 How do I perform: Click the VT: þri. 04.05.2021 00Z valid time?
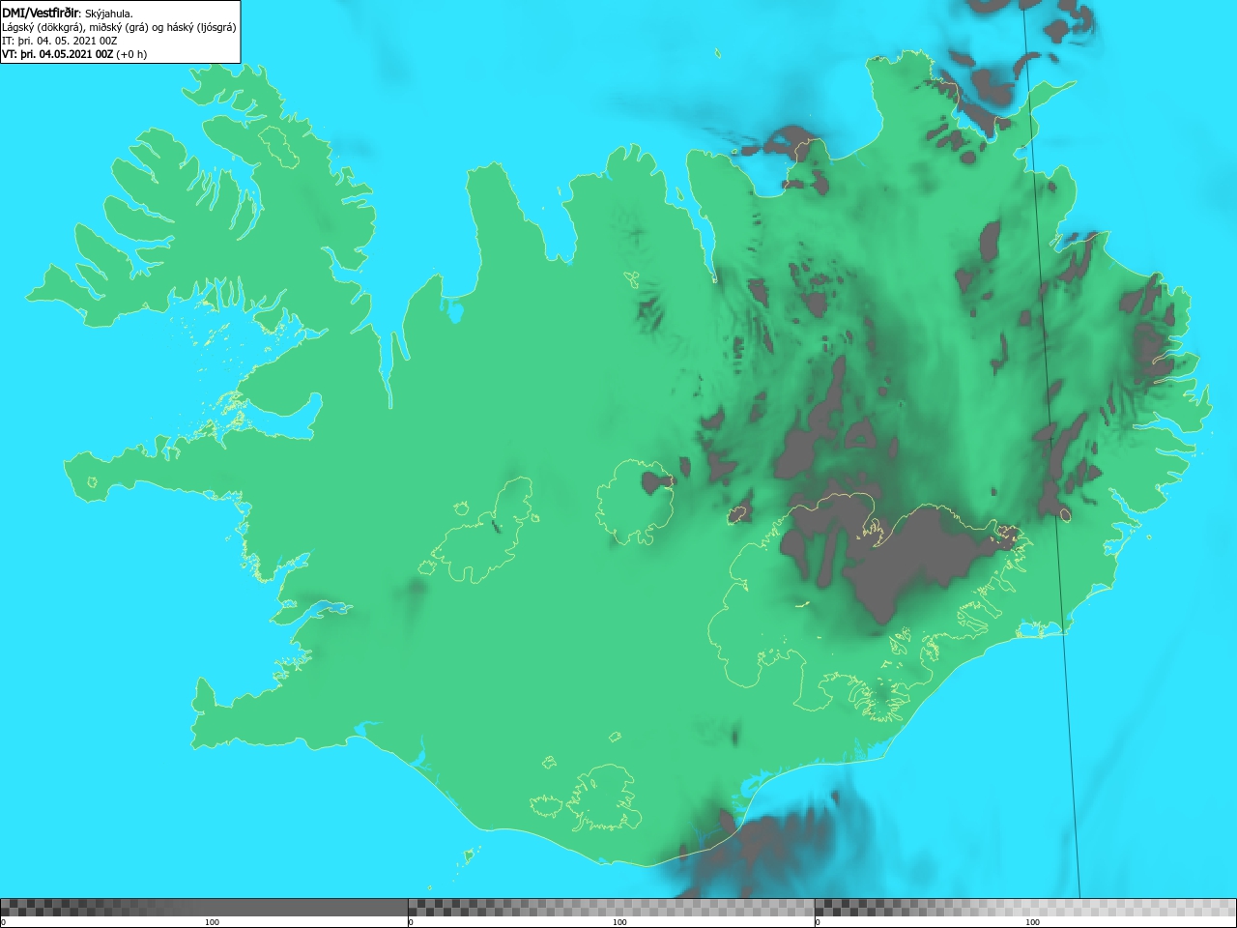58,54
